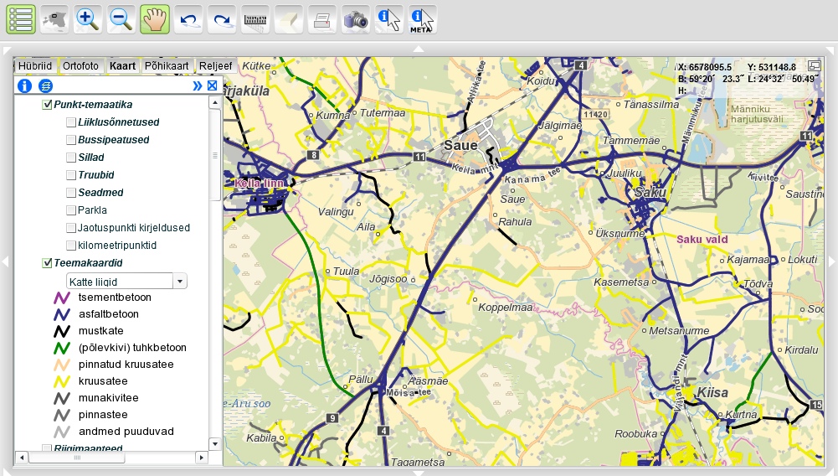
Task: Activate the pan hand tool
Action: [x=155, y=18]
